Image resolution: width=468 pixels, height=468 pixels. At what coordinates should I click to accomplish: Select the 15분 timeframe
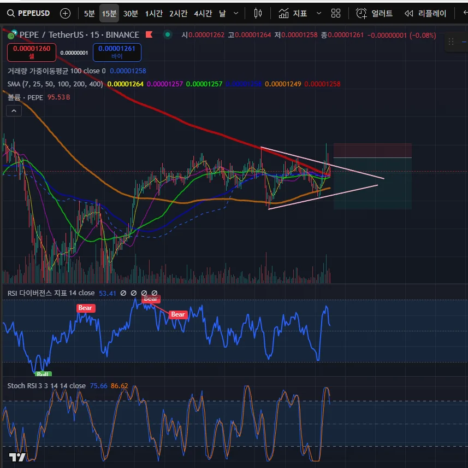(109, 14)
